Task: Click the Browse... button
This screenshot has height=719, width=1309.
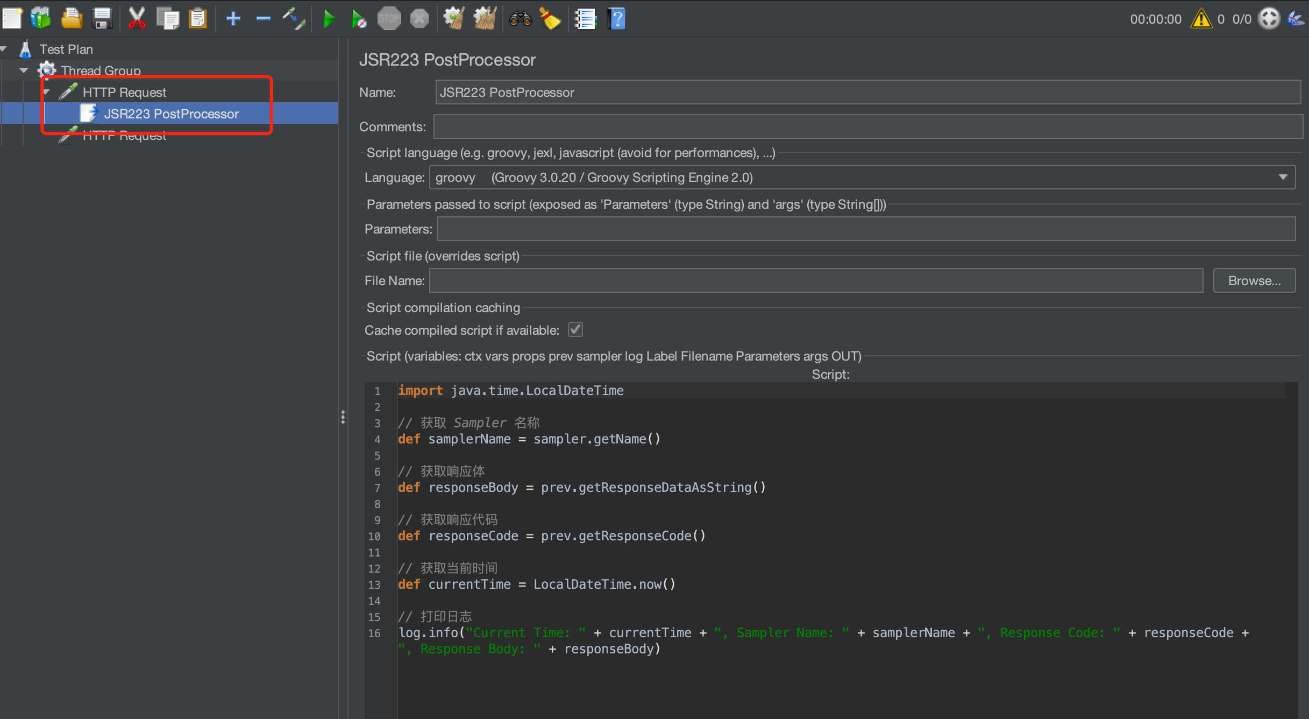Action: (x=1254, y=280)
